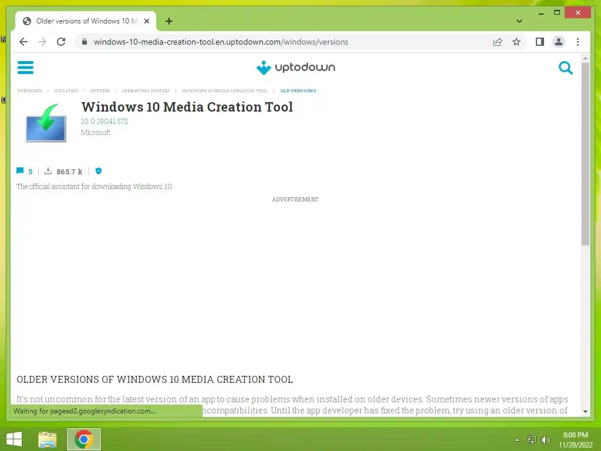Click the scrollbar up arrow
Screen dimensions: 601x451
pos(585,58)
